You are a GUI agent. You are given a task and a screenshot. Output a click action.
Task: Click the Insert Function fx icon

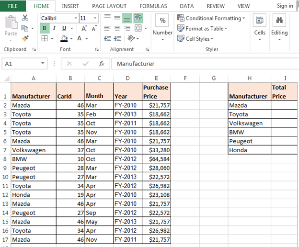click(102, 64)
